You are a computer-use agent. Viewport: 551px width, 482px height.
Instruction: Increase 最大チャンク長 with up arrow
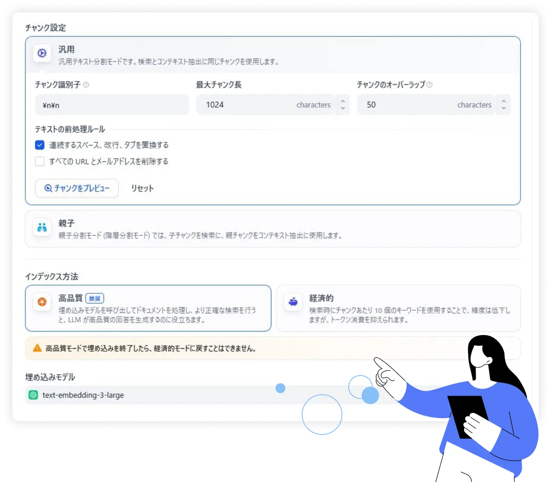point(343,101)
